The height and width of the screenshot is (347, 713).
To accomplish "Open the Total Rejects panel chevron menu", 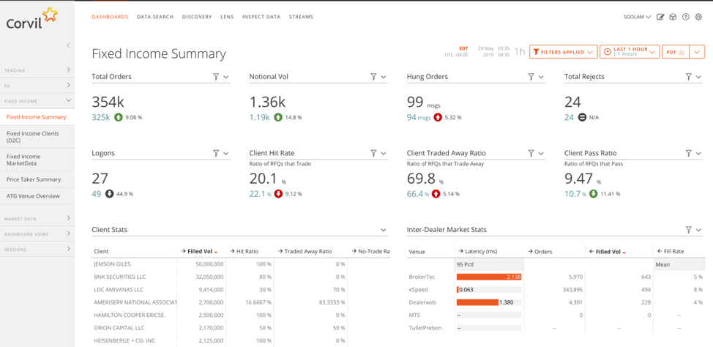I will (x=698, y=77).
